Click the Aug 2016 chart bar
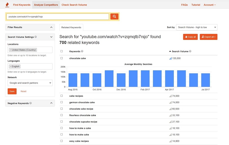The height and width of the screenshot is (145, 229). click(x=73, y=80)
